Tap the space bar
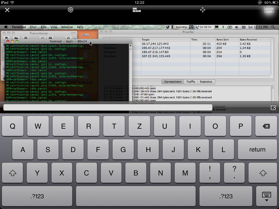The height and width of the screenshot is (209, 279). tap(136, 196)
